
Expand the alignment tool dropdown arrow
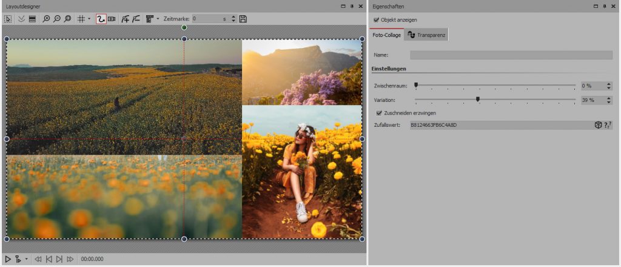tap(158, 19)
